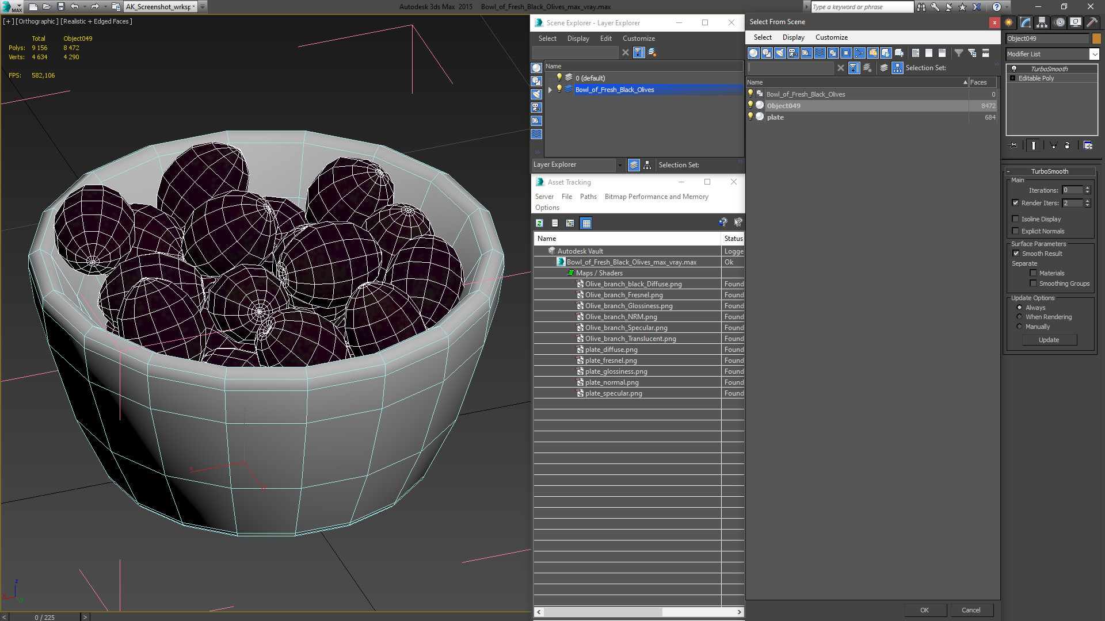Open Display menu in Select From Scene
The width and height of the screenshot is (1105, 621).
click(x=793, y=37)
